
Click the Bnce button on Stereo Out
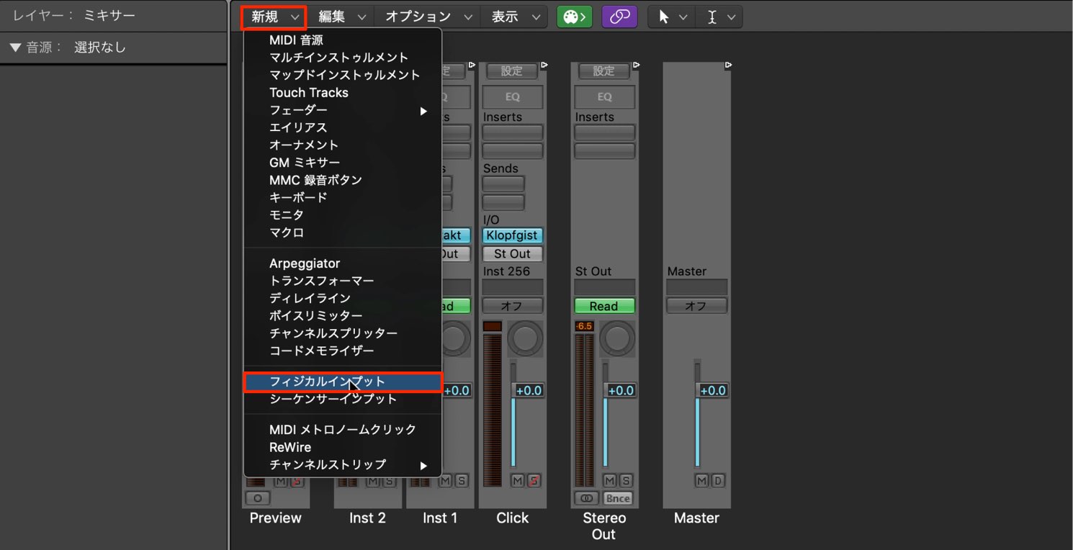pos(618,498)
